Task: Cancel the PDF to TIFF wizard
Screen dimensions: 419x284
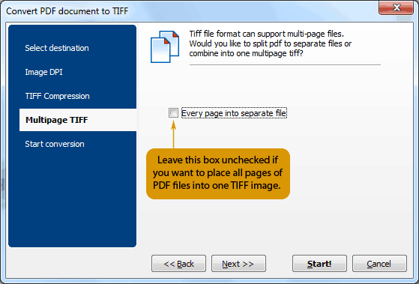Action: pos(379,264)
